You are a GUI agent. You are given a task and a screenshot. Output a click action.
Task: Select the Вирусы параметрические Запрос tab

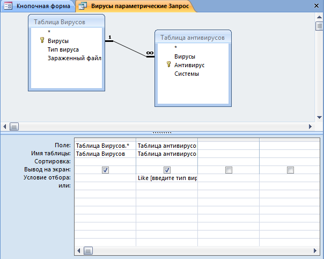click(135, 6)
